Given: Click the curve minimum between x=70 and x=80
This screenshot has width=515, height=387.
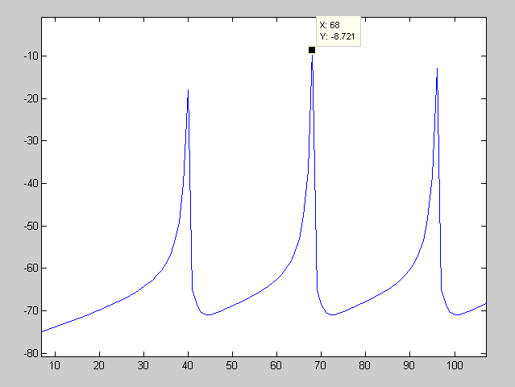Looking at the screenshot, I should [331, 314].
